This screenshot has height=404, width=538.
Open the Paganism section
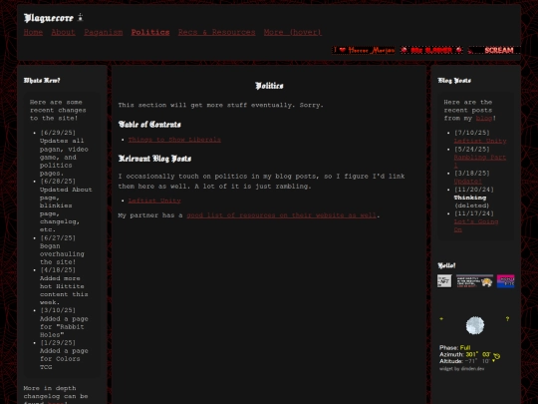(104, 32)
